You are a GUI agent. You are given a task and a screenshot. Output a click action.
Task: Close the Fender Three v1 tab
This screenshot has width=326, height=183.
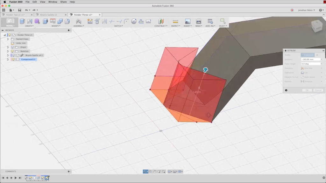tap(100, 15)
